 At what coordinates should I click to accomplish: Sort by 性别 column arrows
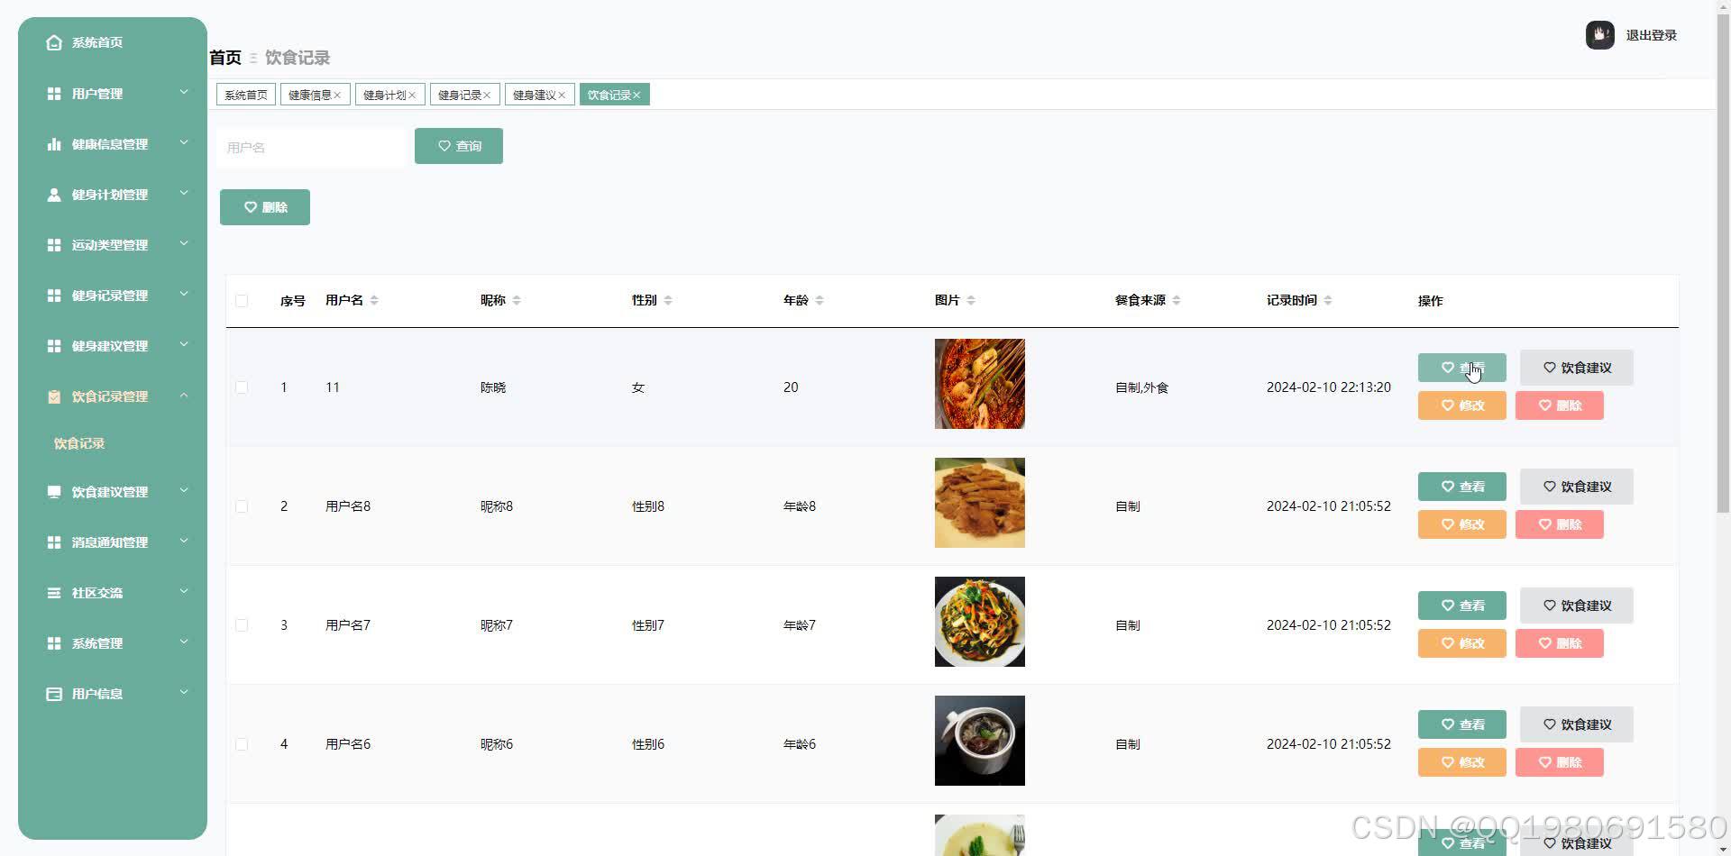click(668, 300)
